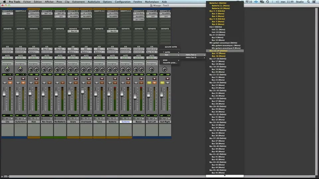Image resolution: width=319 pixels, height=179 pixels.
Task: Click the Batterie track name button
Action: pos(113,122)
